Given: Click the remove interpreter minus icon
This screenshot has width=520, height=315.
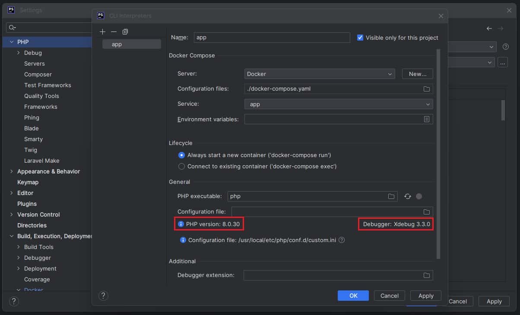Looking at the screenshot, I should tap(114, 32).
